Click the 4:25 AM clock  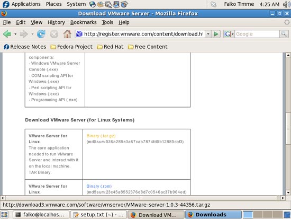269,4
